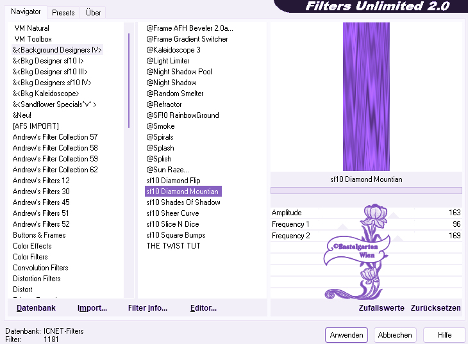Select sf10 Shades Of Shadow filter
468x344 pixels.
[x=183, y=202]
